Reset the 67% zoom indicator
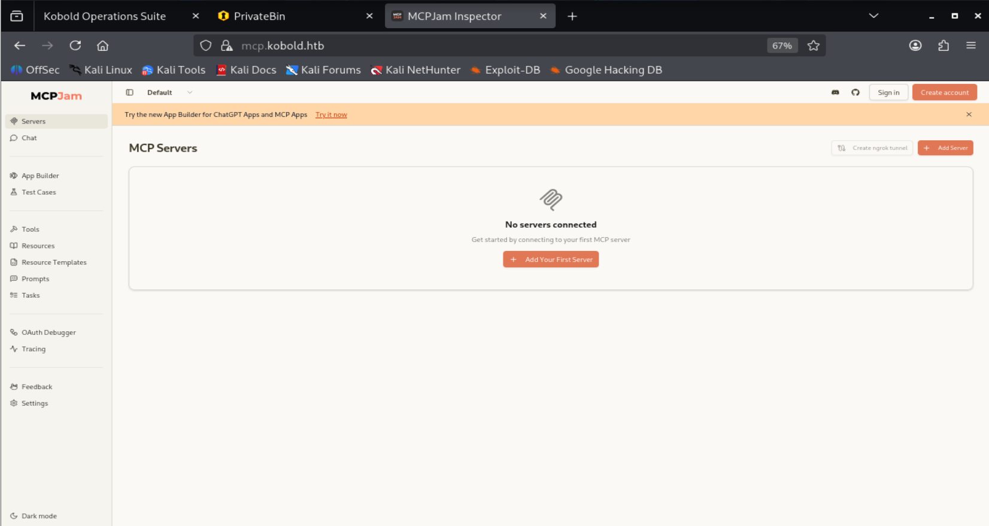The width and height of the screenshot is (989, 526). point(782,46)
